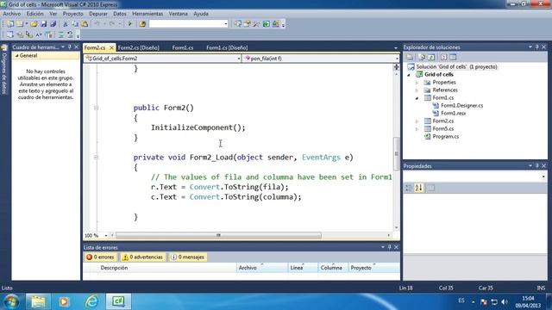The image size is (552, 310).
Task: Open the Grid_of_cells.Form2 class dropdown
Action: [239, 59]
